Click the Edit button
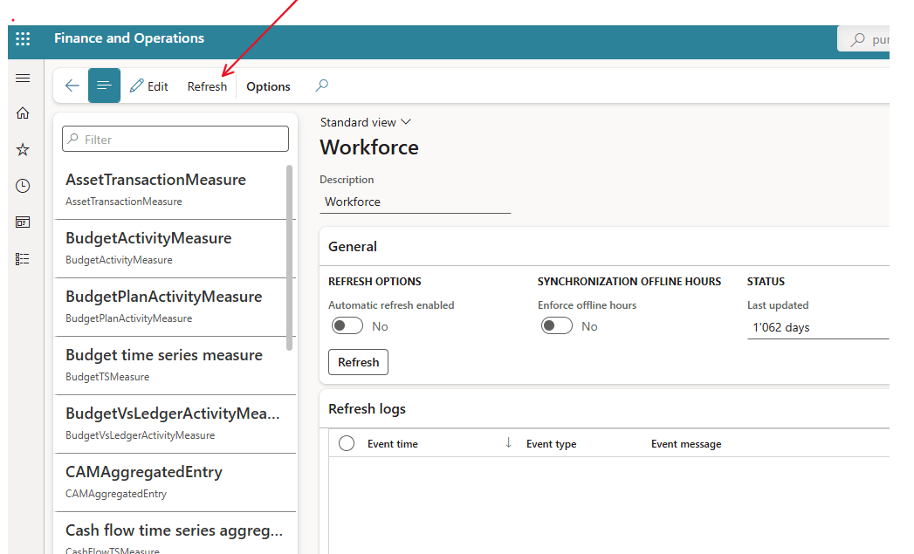 [x=149, y=86]
